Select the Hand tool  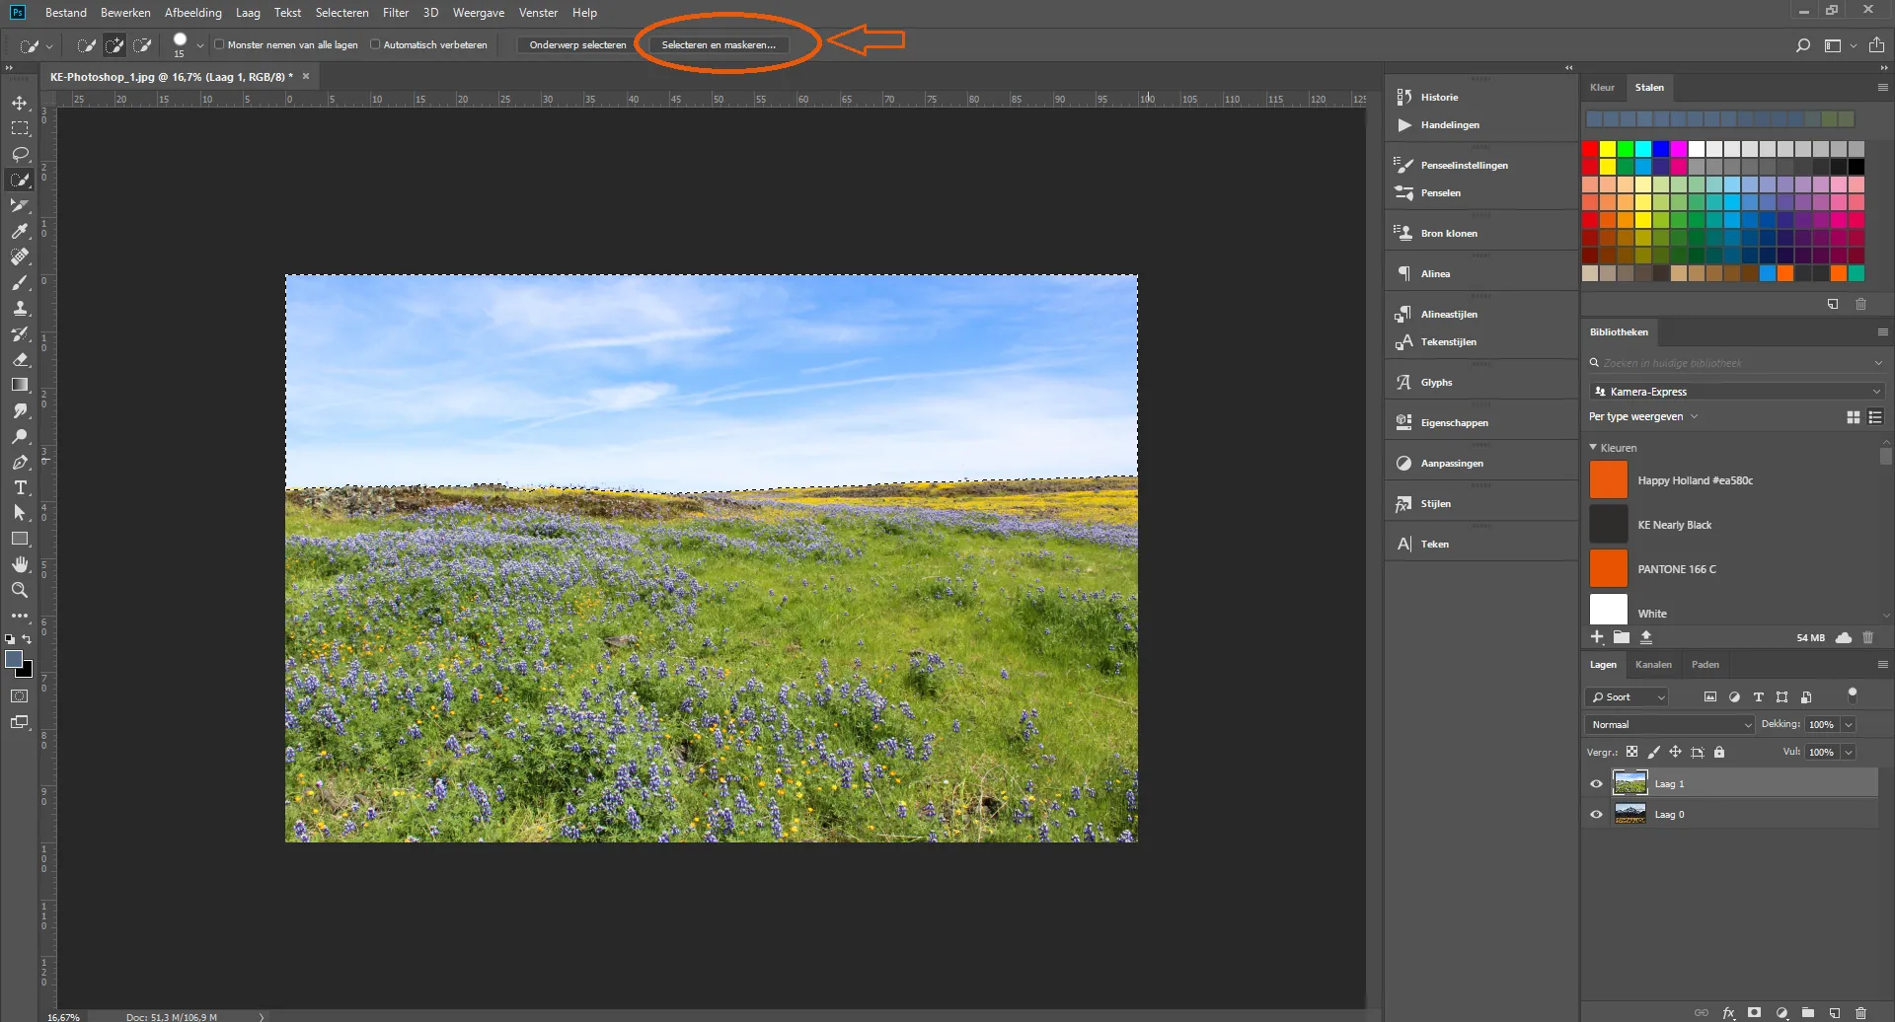pyautogui.click(x=20, y=564)
